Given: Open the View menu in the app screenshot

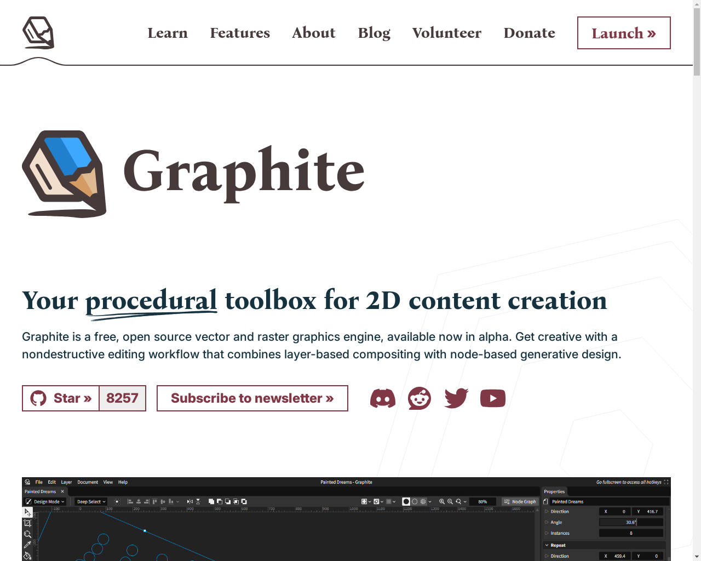Looking at the screenshot, I should pyautogui.click(x=108, y=482).
